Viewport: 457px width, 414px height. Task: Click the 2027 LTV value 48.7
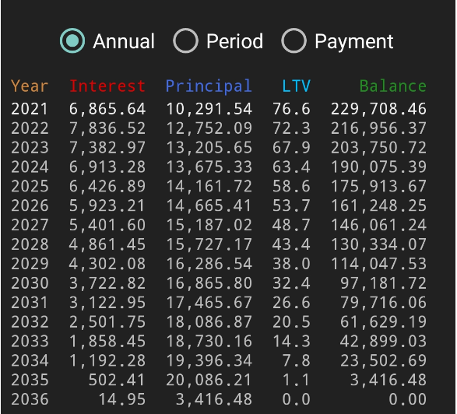[x=291, y=225]
